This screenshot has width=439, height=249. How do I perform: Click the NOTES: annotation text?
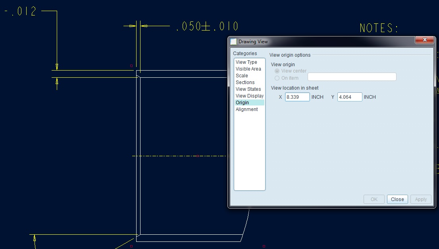click(x=380, y=28)
